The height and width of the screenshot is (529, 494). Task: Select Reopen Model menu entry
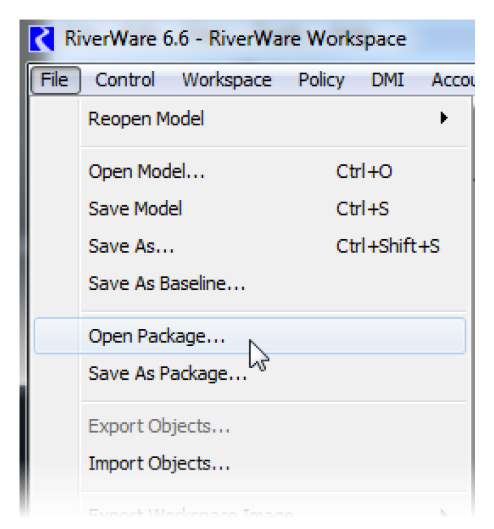pos(146,119)
